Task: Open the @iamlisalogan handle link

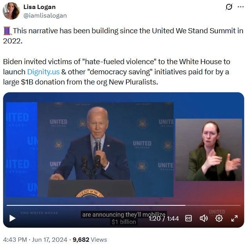Action: [45, 16]
